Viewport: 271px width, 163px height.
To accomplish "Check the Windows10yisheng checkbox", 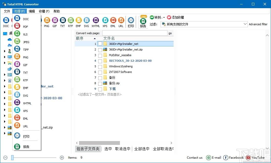I will pos(100,67).
